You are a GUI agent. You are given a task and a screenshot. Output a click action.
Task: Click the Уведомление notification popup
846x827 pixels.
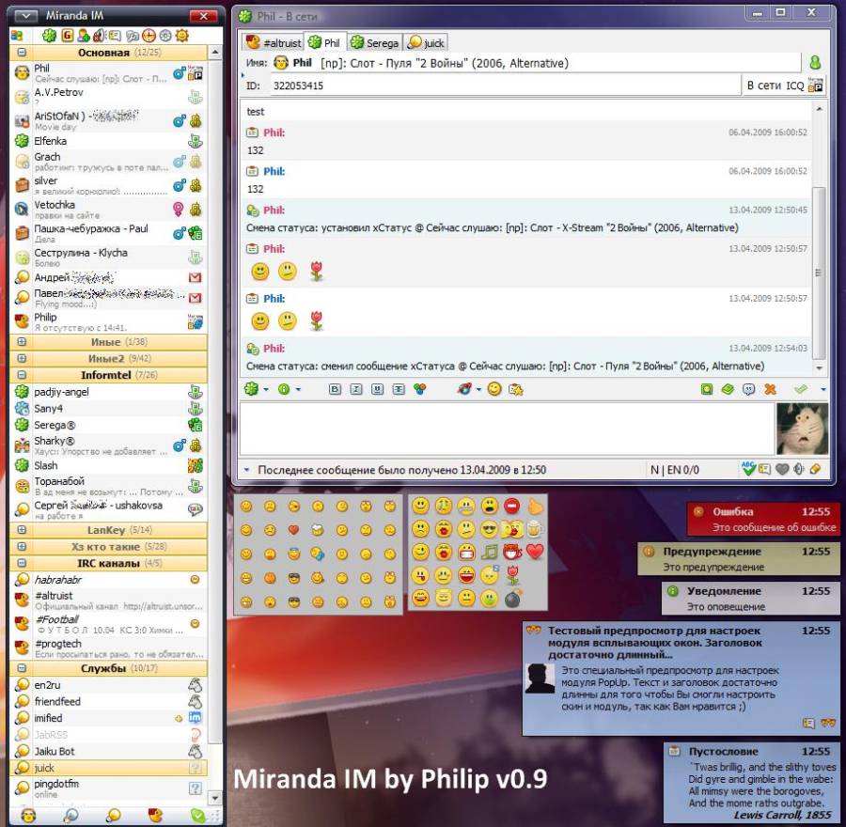tap(750, 599)
